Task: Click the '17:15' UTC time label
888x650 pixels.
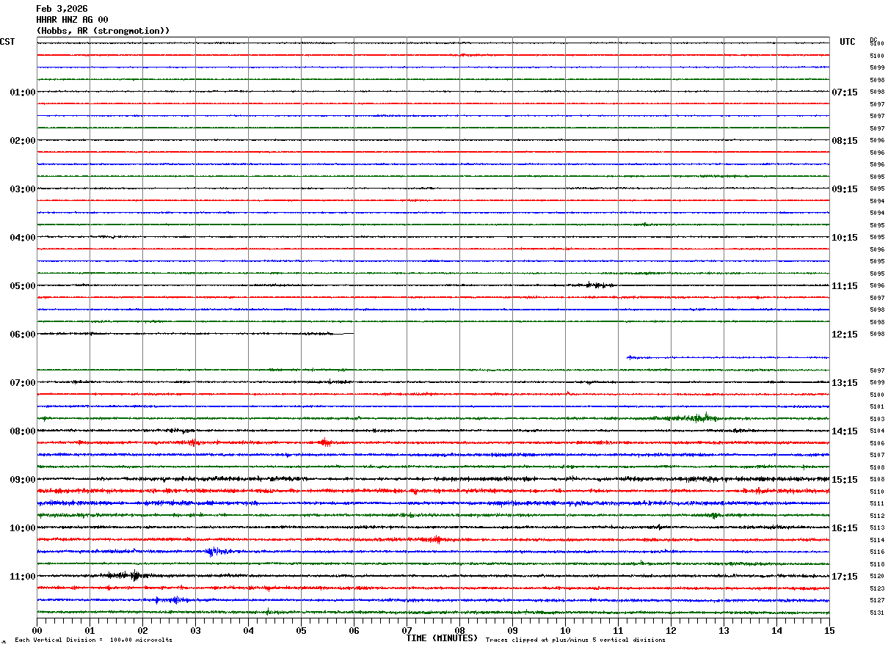Action: [845, 577]
